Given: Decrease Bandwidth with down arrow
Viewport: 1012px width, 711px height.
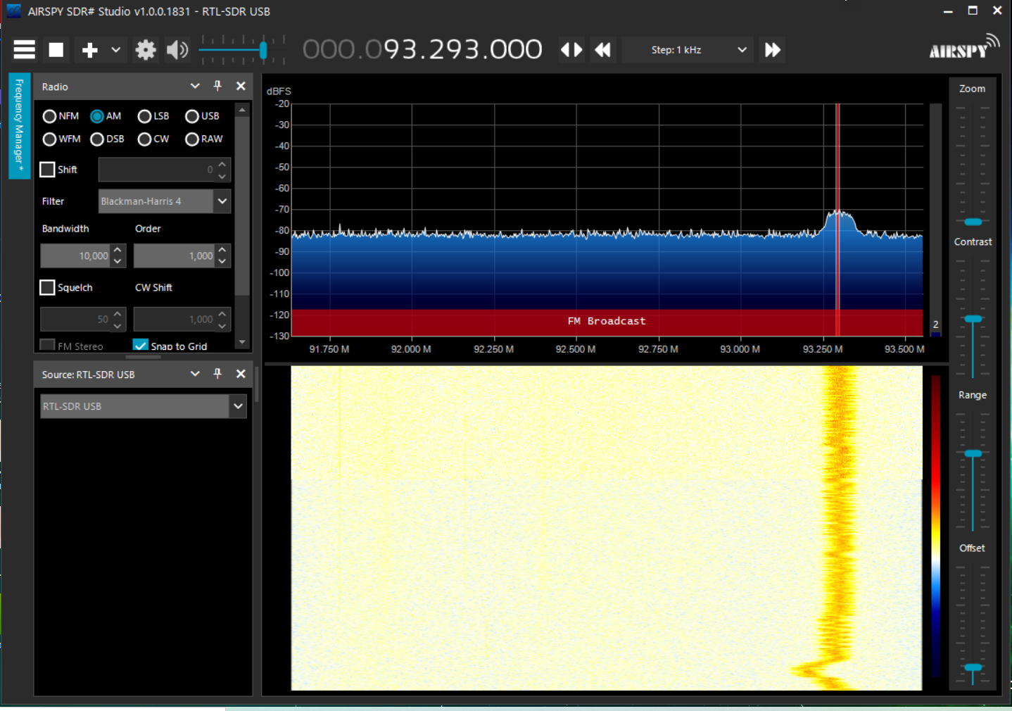Looking at the screenshot, I should click(118, 262).
